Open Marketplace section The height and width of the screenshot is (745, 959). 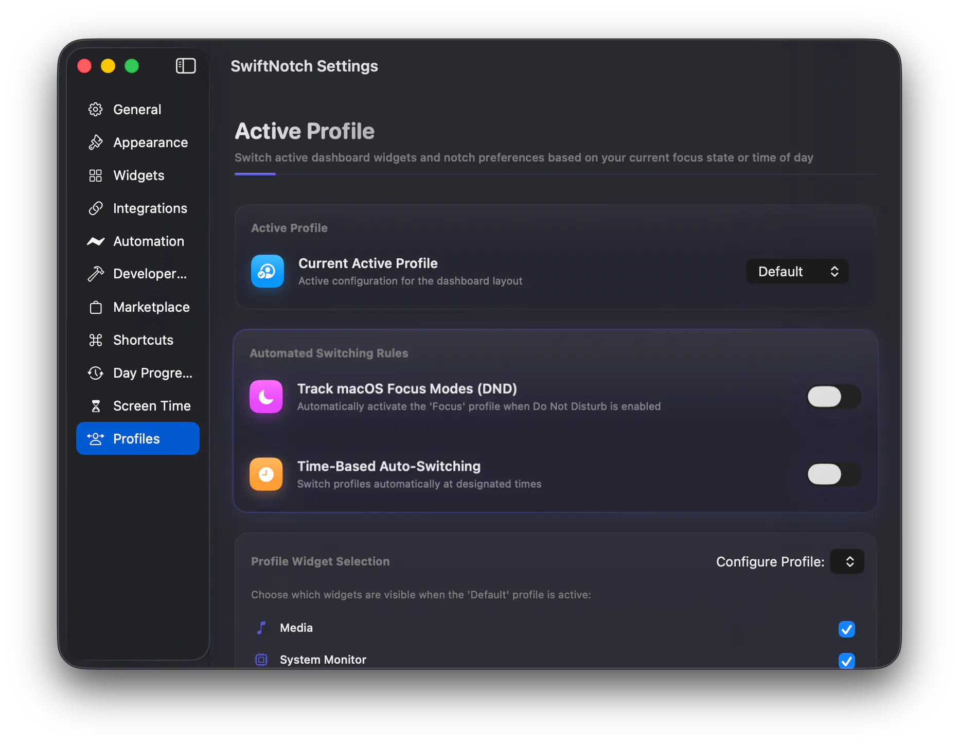click(138, 307)
